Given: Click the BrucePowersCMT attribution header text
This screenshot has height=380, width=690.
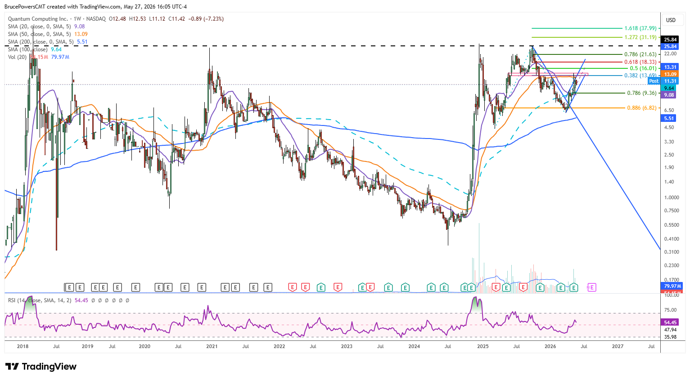Looking at the screenshot, I should (x=95, y=7).
